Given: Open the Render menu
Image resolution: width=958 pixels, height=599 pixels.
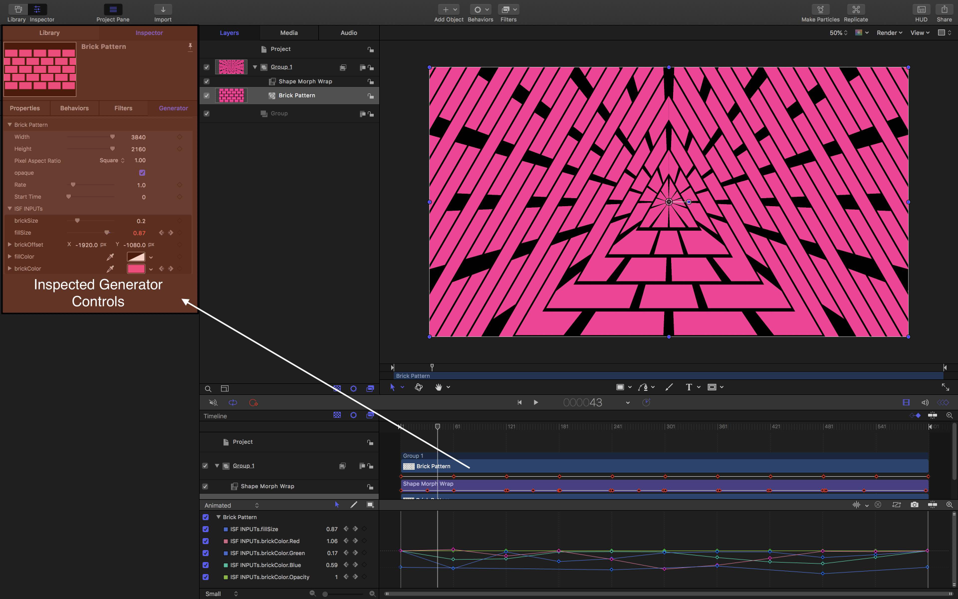Looking at the screenshot, I should tap(890, 33).
